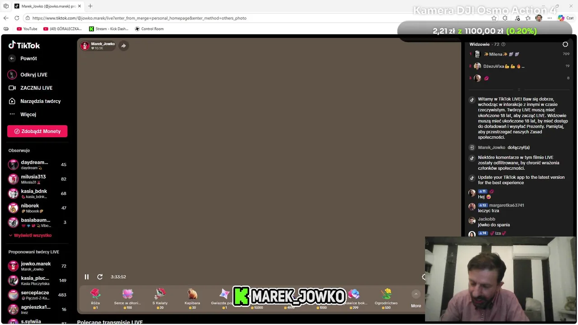The image size is (578, 325).
Task: Open DżezuVixa viewer profile
Action: coord(499,66)
